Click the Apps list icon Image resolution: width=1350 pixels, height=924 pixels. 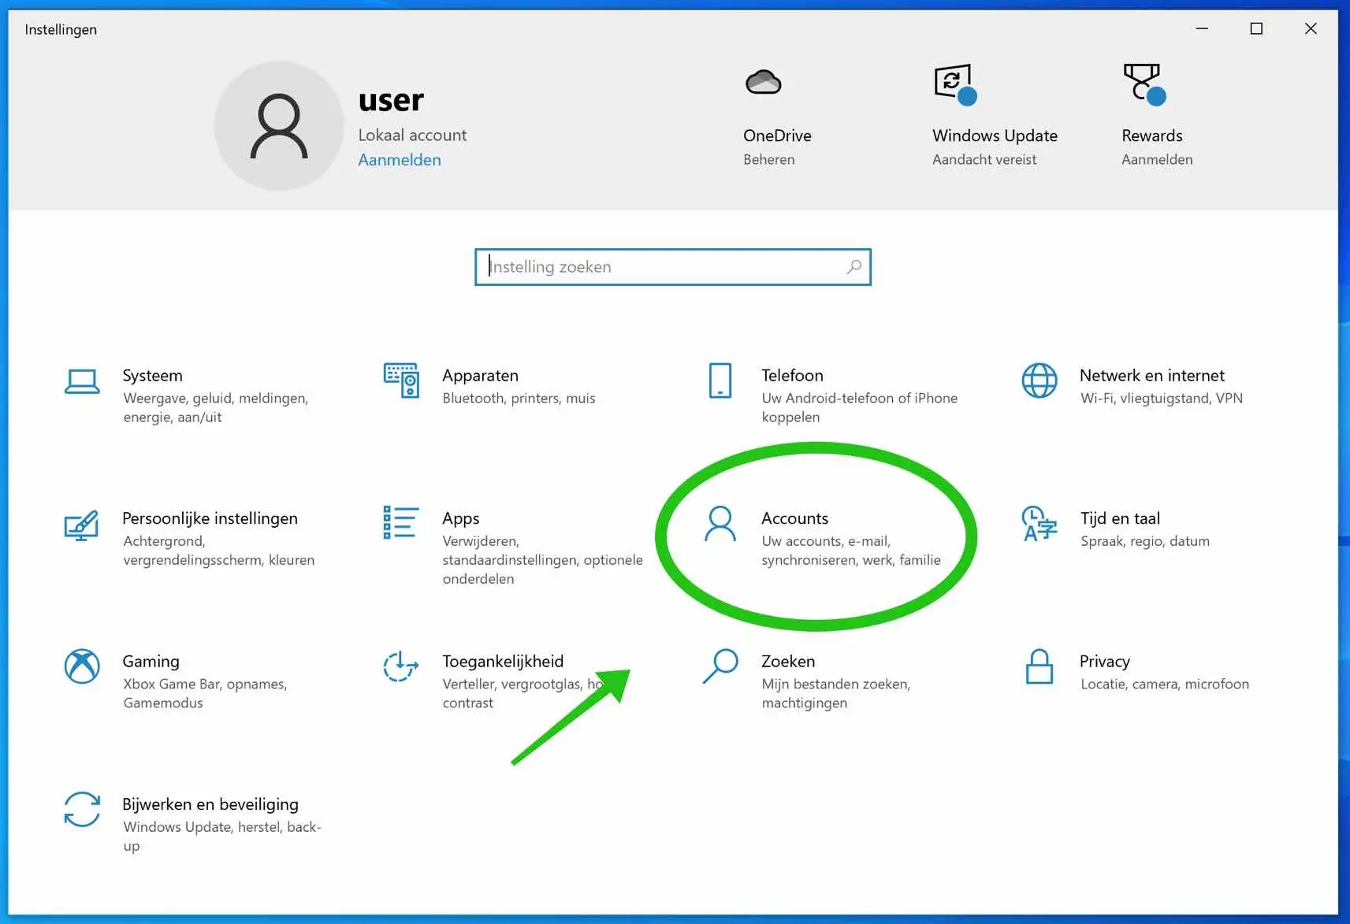point(400,522)
